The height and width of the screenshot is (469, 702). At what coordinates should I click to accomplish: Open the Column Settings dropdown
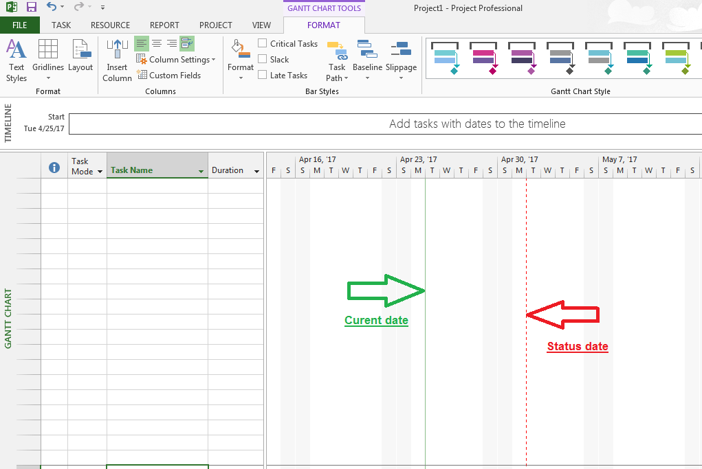[176, 59]
